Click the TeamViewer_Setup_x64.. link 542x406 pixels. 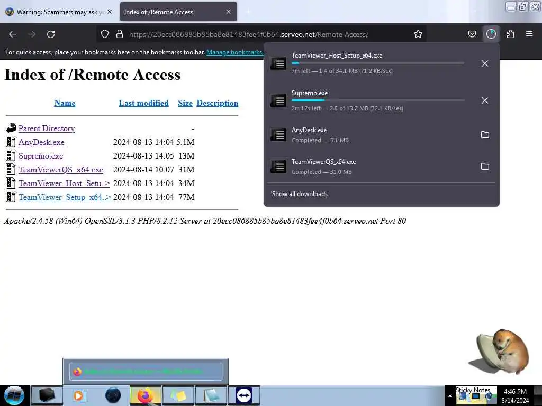[65, 197]
